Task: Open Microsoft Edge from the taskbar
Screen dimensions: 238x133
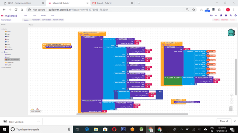Action: pos(87,129)
